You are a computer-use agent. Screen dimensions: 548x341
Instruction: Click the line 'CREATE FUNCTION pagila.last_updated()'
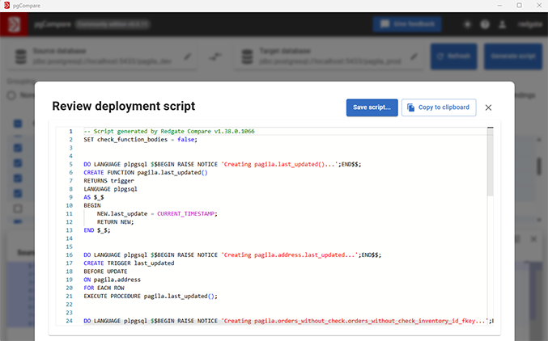pos(146,172)
